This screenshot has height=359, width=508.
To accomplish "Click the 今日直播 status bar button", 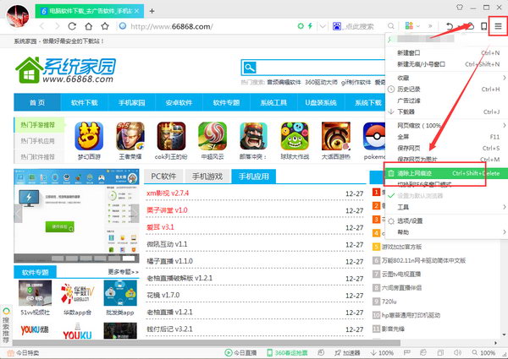I will [240, 352].
